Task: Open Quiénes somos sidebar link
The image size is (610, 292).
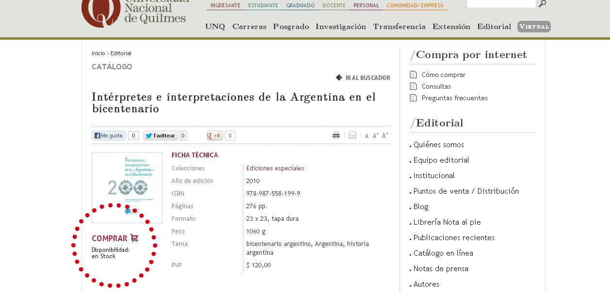Action: pos(439,145)
